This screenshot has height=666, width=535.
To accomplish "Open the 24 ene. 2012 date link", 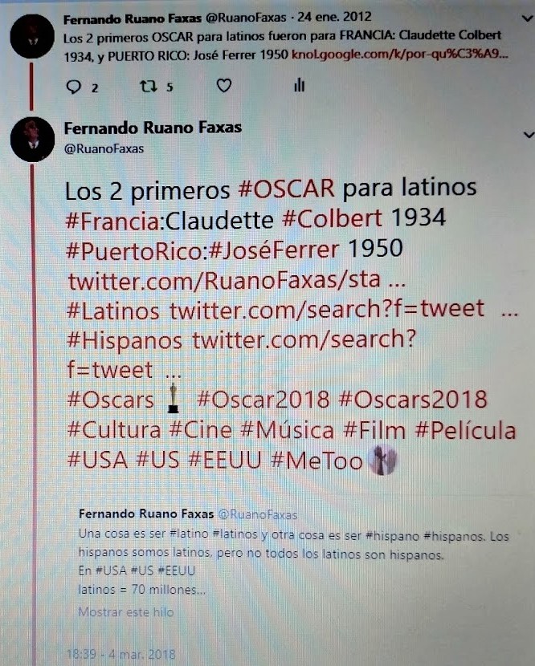I will (x=334, y=17).
